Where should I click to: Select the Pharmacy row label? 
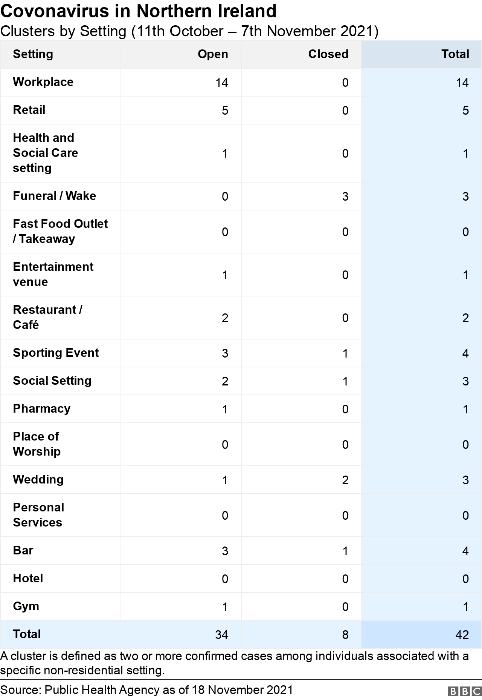(x=41, y=409)
